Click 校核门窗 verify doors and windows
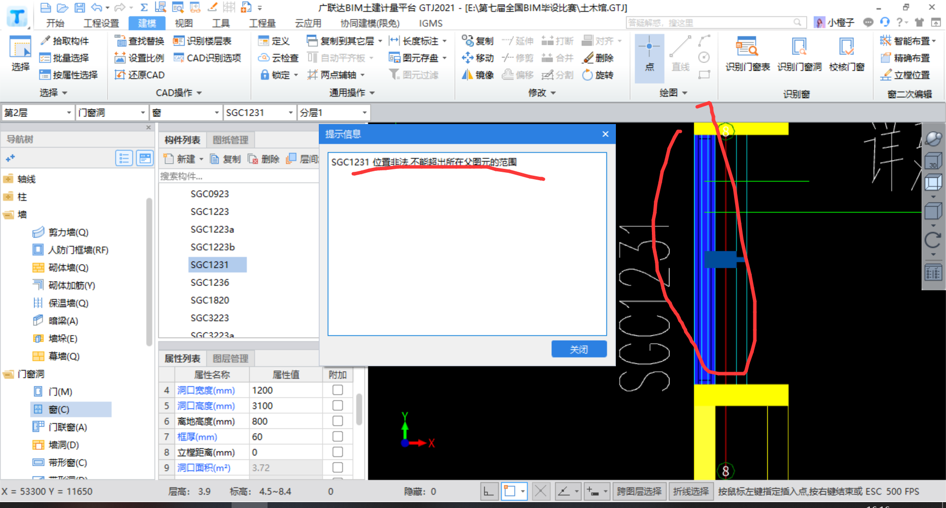946x508 pixels. [x=847, y=54]
